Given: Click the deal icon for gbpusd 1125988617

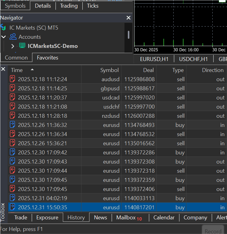Looking at the screenshot, I should tap(13, 88).
